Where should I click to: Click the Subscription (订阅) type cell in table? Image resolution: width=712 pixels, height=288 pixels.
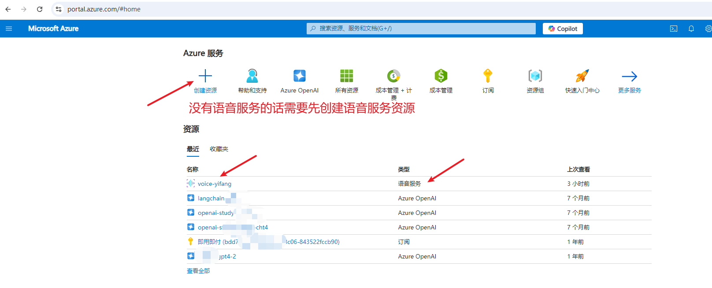coord(404,242)
